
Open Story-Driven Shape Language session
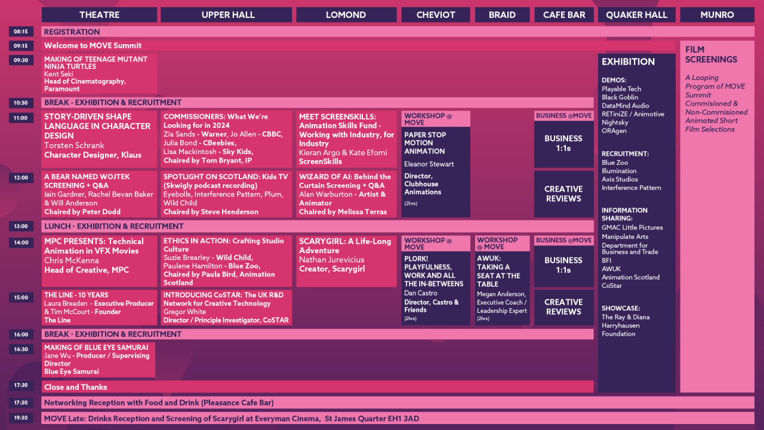99,139
